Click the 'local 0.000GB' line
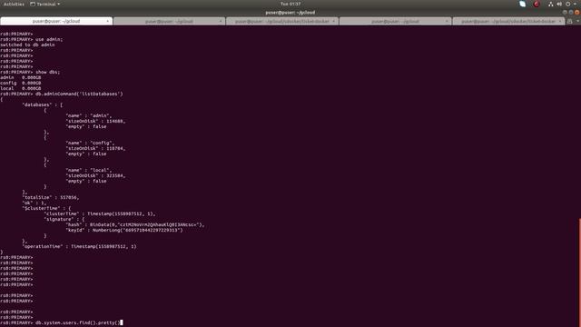 tap(21, 88)
